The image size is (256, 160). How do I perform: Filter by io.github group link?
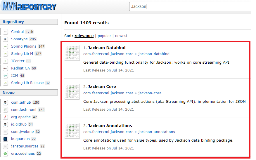(19, 124)
